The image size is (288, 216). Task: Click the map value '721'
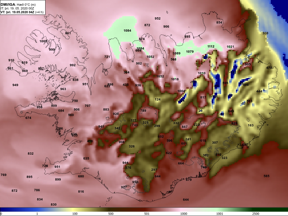tap(107, 57)
